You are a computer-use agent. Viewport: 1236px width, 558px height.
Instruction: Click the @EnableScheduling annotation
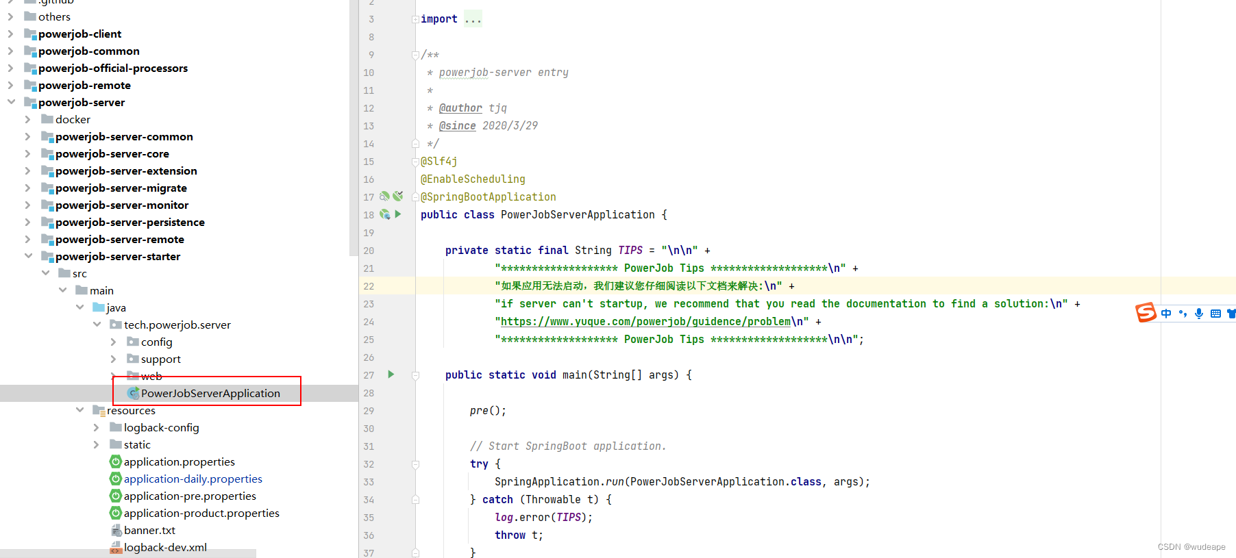click(x=473, y=179)
